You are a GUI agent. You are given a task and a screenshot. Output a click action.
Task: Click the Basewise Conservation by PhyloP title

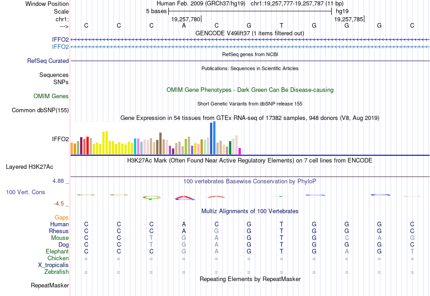249,181
